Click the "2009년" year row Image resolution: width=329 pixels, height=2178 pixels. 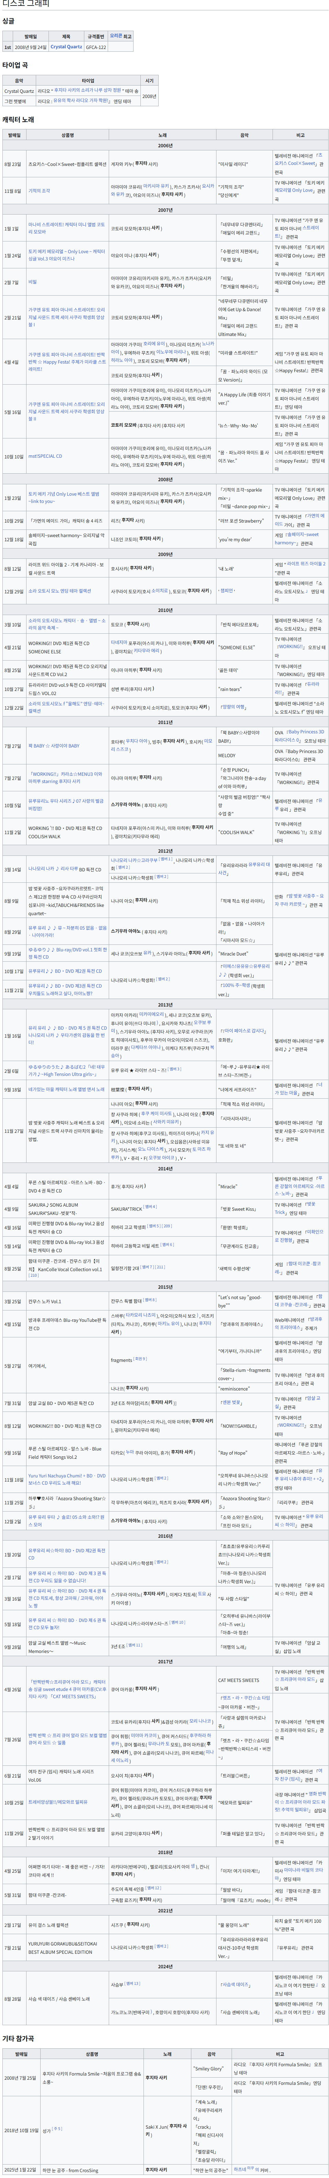tap(164, 555)
